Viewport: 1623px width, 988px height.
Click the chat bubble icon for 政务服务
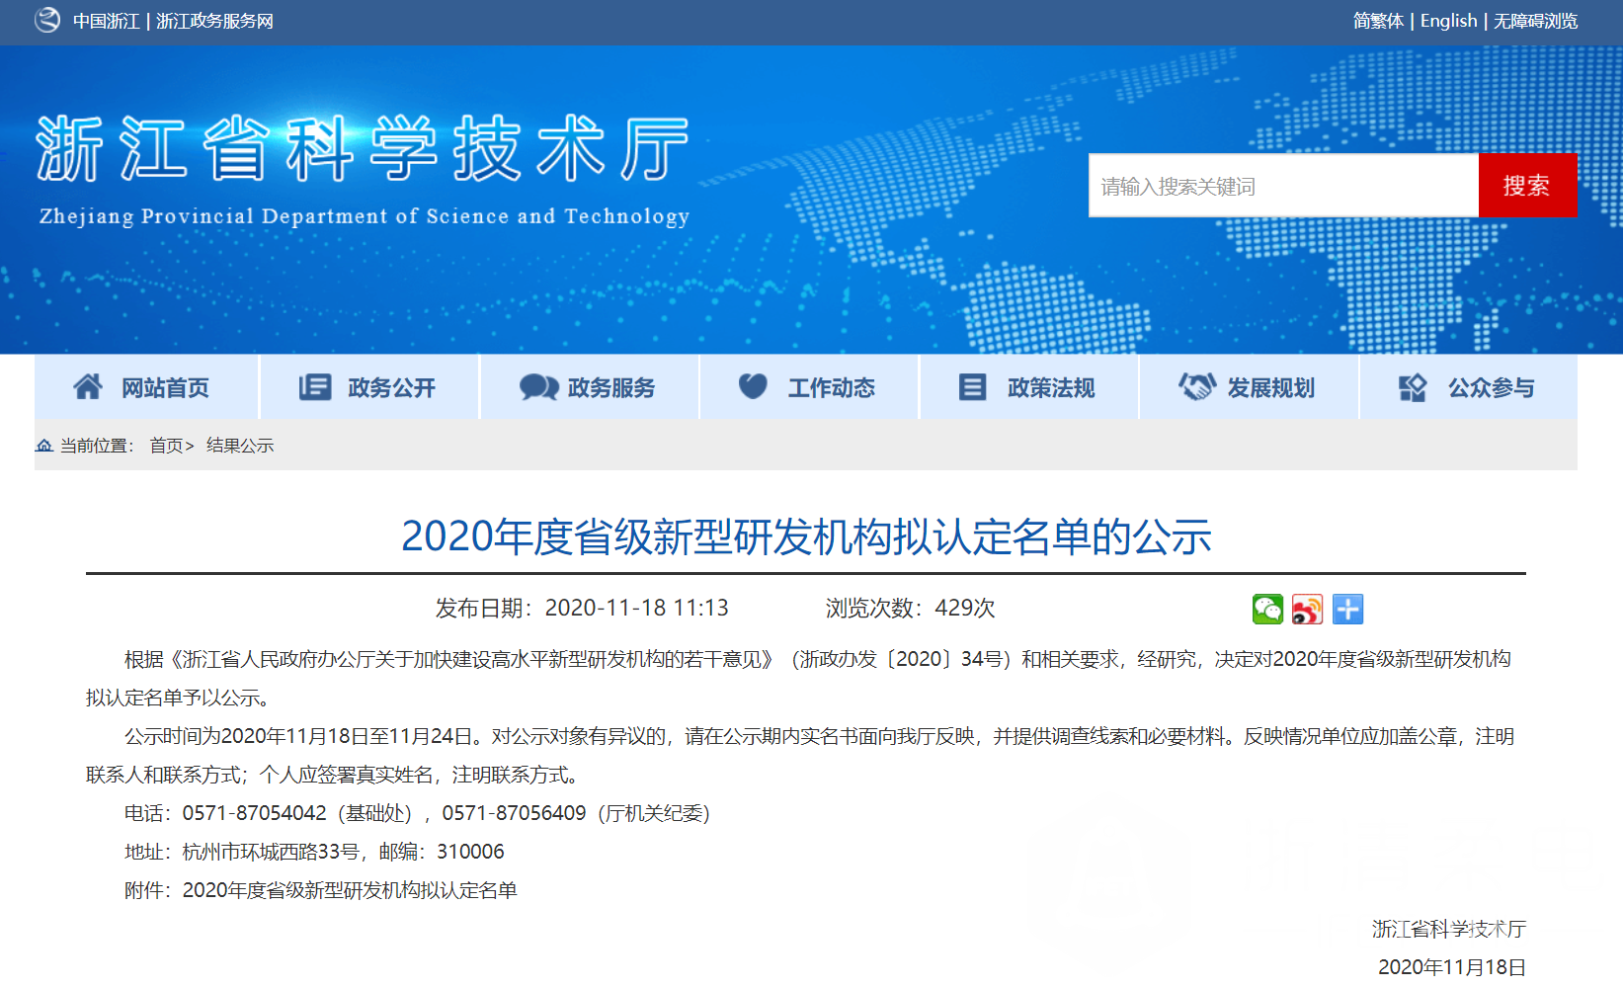pos(538,387)
